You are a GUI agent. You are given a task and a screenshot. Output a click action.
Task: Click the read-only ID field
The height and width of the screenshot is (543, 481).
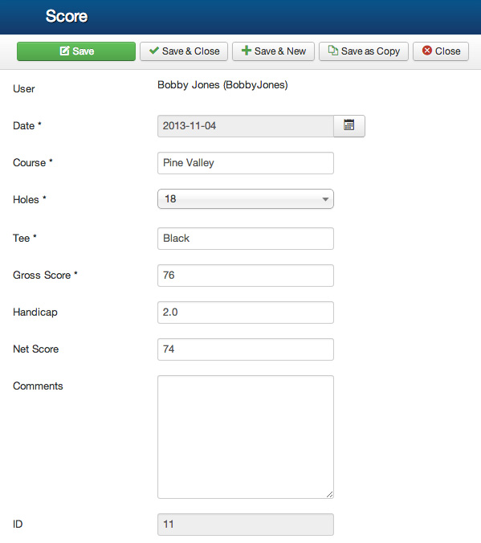(x=246, y=525)
